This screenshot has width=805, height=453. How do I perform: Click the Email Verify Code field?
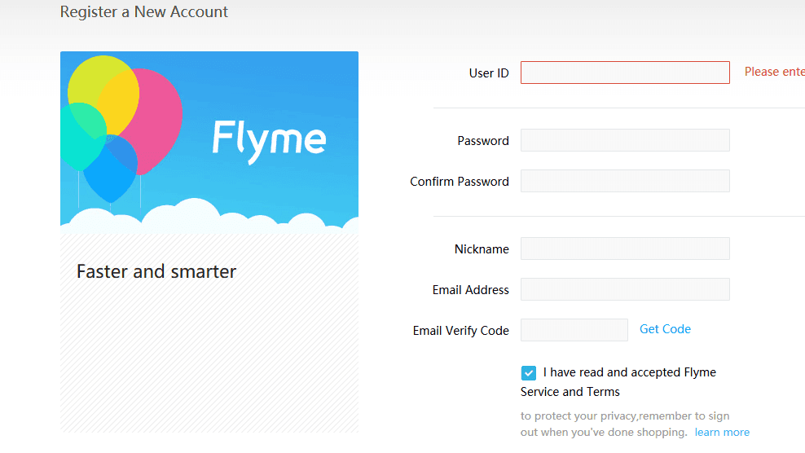pos(574,330)
